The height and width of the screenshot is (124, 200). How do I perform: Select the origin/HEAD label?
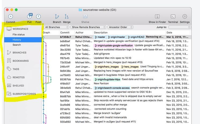(x=136, y=37)
